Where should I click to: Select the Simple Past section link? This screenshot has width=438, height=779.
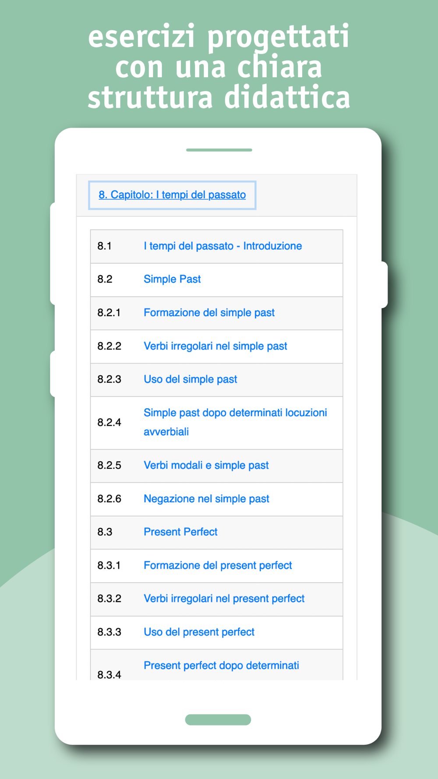click(172, 280)
